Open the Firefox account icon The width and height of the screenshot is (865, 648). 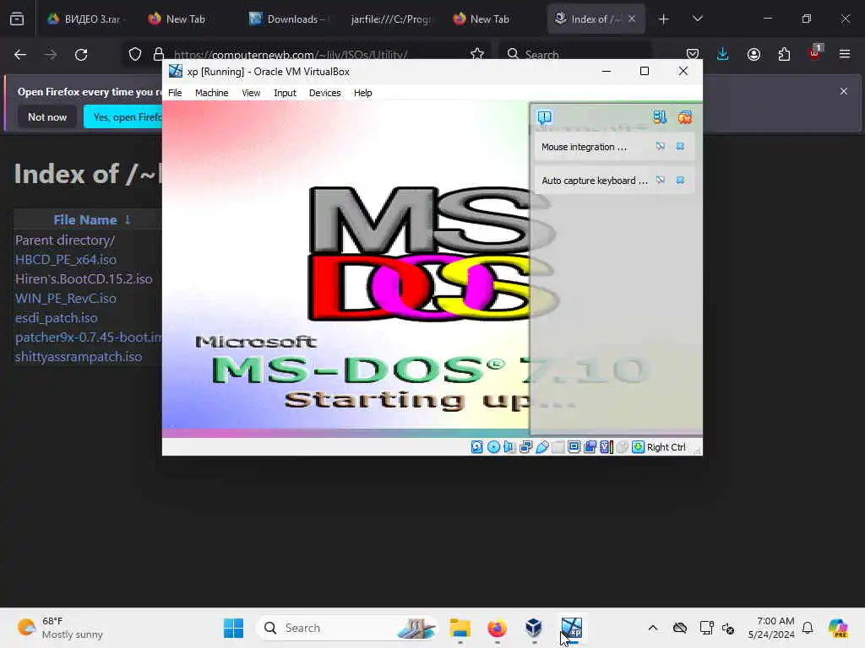pyautogui.click(x=753, y=54)
